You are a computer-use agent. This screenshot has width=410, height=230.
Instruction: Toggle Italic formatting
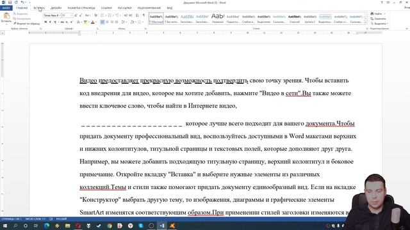50,22
